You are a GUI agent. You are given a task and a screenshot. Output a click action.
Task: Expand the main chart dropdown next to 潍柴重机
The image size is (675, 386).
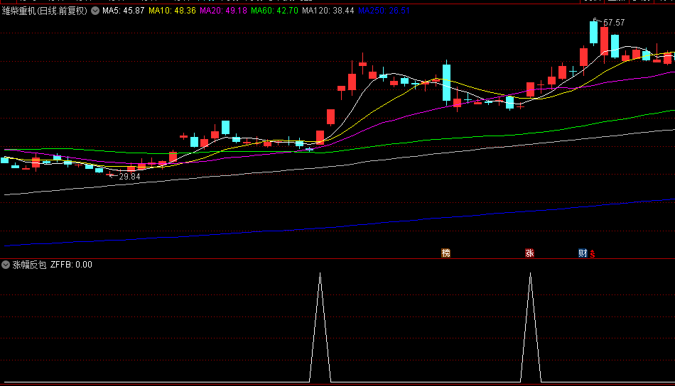pyautogui.click(x=95, y=11)
